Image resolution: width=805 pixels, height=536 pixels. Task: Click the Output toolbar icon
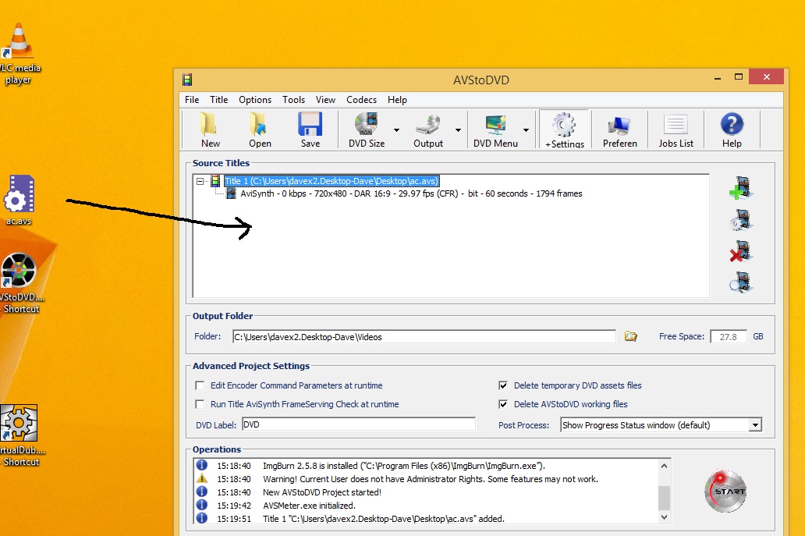428,130
